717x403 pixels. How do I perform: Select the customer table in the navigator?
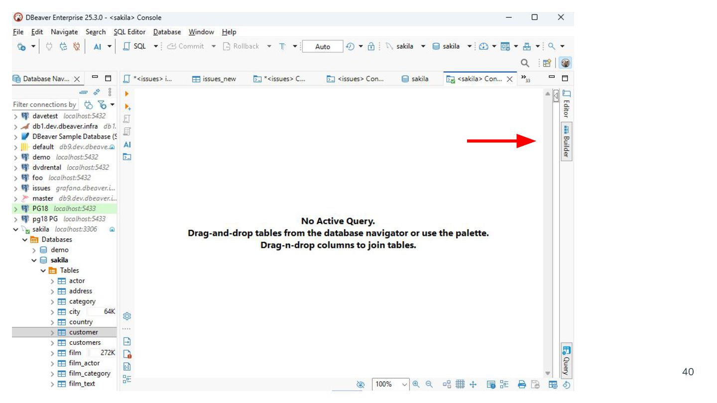coord(83,332)
